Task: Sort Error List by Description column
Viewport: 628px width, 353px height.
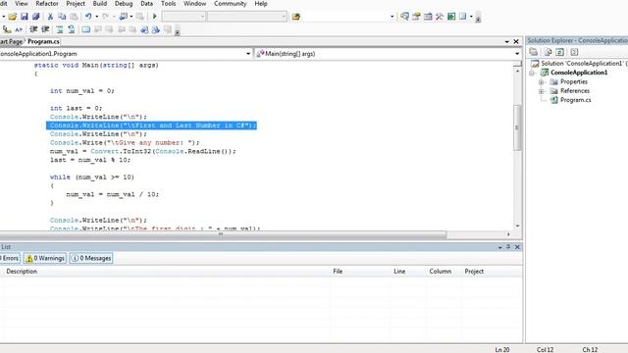Action: coord(22,272)
